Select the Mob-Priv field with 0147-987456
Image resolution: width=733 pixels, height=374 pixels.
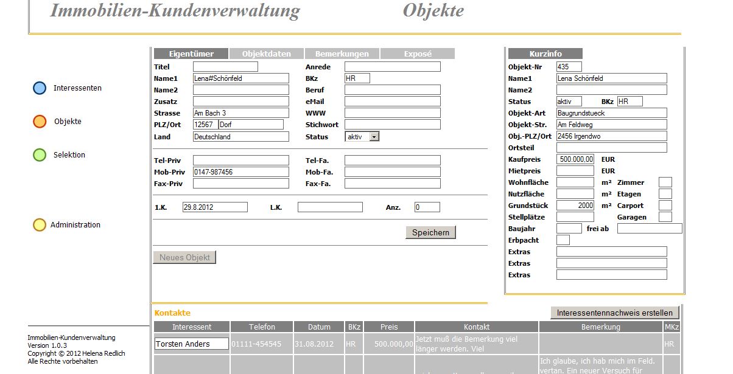pyautogui.click(x=241, y=171)
